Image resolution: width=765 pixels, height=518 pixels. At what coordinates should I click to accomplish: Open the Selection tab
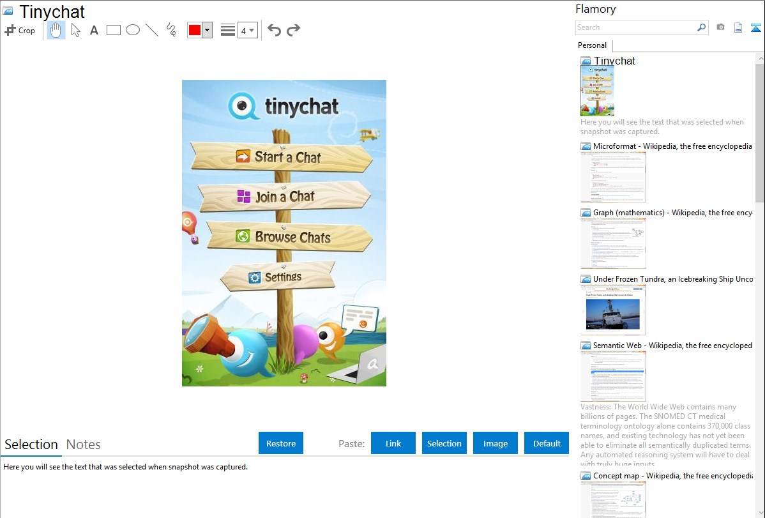[31, 445]
